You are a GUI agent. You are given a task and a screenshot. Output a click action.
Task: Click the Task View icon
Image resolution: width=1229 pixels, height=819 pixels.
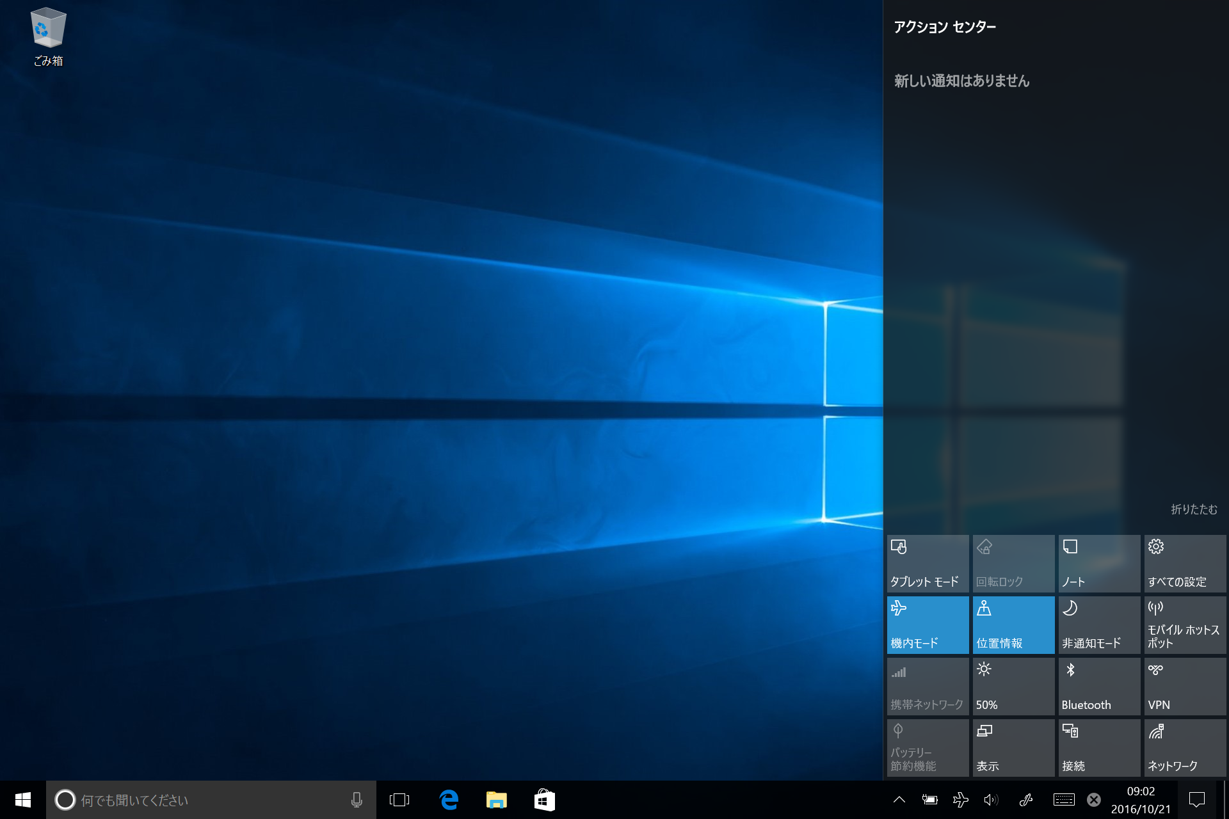[x=399, y=800]
